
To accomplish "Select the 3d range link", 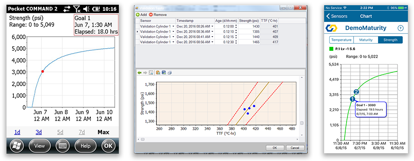I will 39,132.
